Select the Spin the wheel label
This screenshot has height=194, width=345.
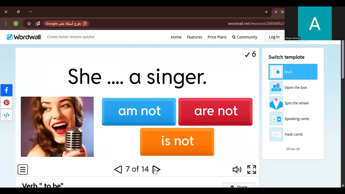(x=296, y=103)
